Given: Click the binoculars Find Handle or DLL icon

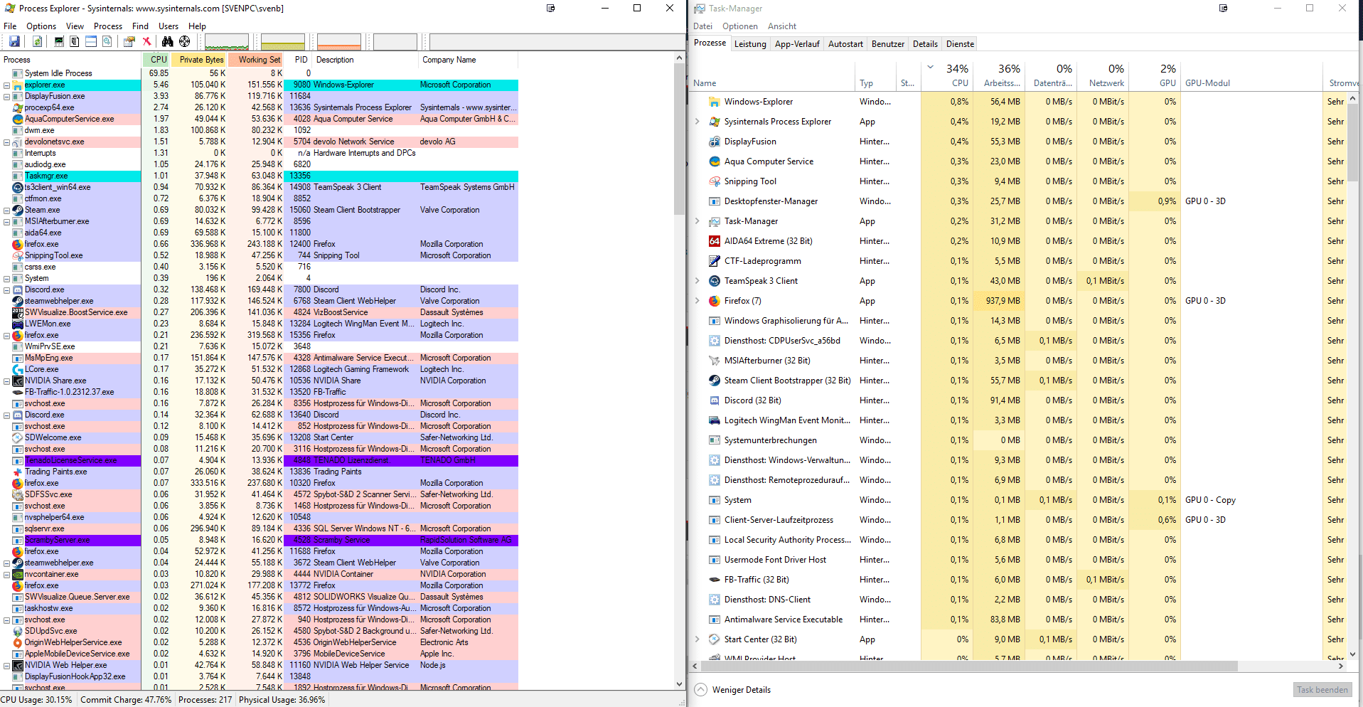Looking at the screenshot, I should pos(168,41).
